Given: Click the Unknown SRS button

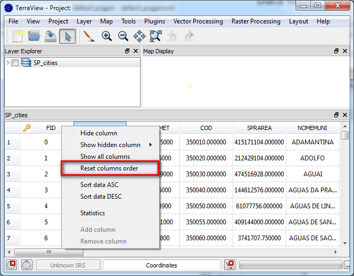Looking at the screenshot, I should pyautogui.click(x=68, y=265).
